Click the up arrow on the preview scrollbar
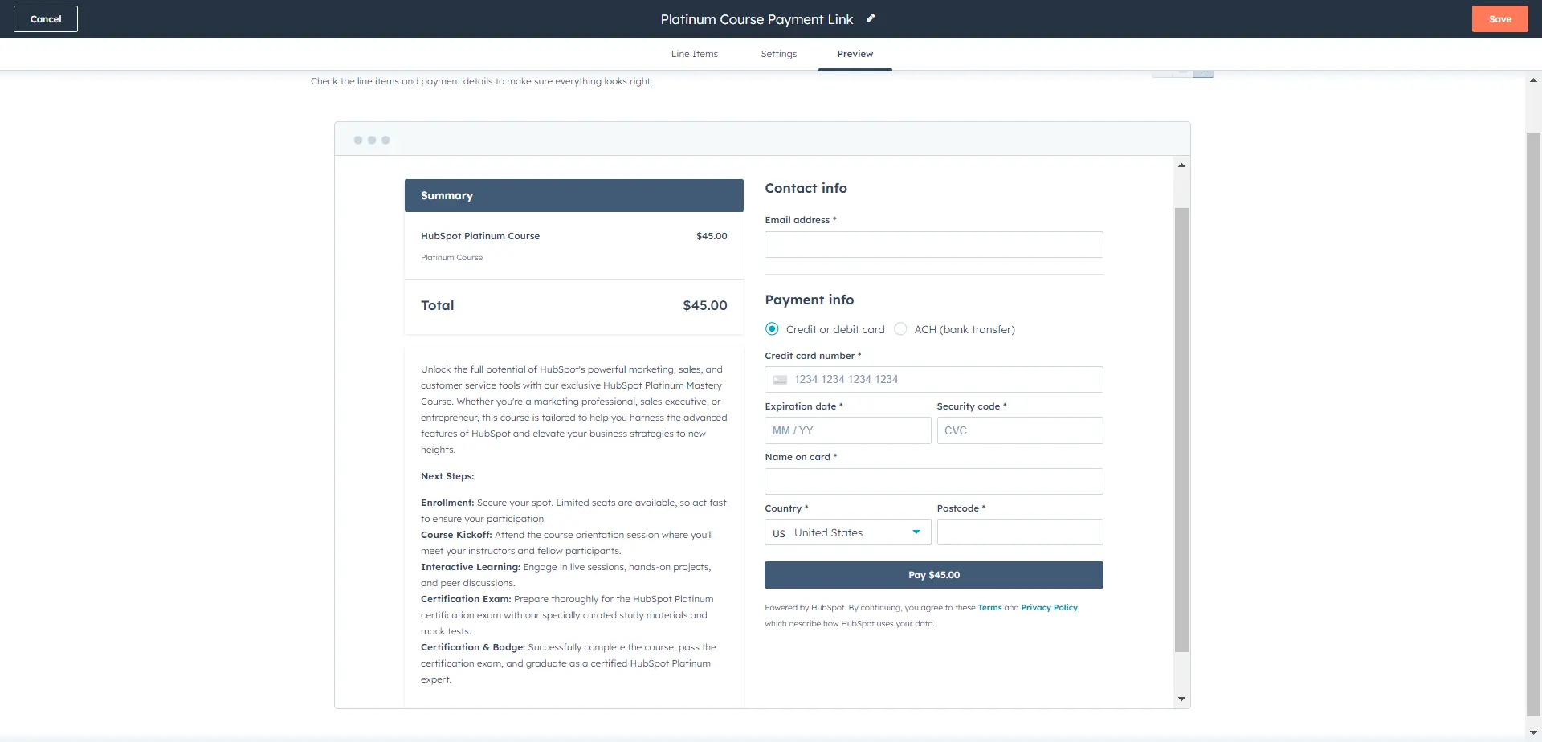 [1181, 165]
